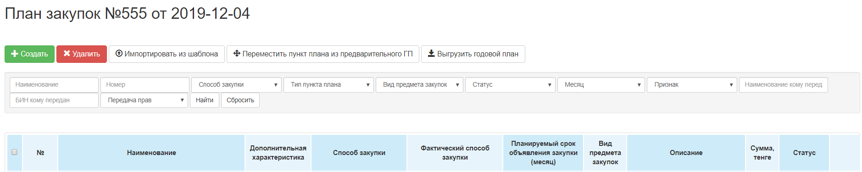This screenshot has height=172, width=862.
Task: Open the Месяц dropdown filter
Action: (x=601, y=84)
